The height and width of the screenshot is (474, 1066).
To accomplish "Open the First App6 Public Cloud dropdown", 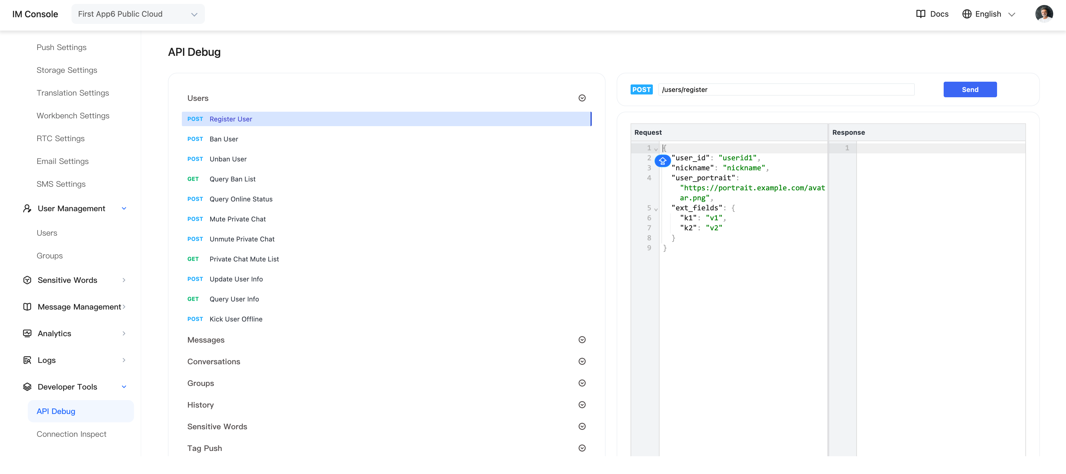I will pos(138,14).
